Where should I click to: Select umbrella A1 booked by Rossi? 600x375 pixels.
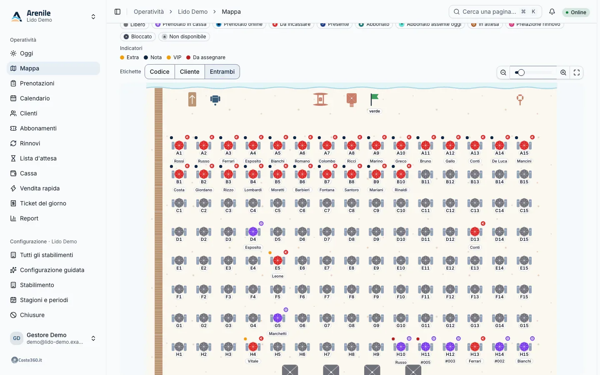[x=179, y=145]
